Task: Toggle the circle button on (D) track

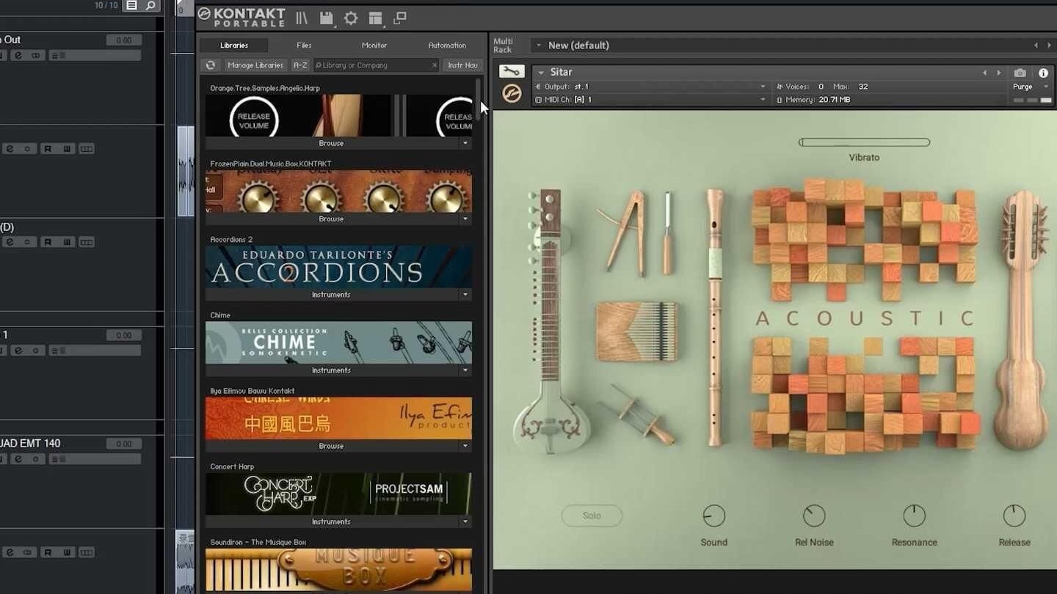Action: (x=28, y=242)
